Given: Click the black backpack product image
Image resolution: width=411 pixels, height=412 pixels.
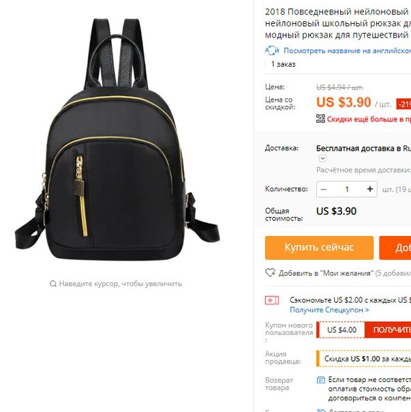Looking at the screenshot, I should [x=117, y=139].
